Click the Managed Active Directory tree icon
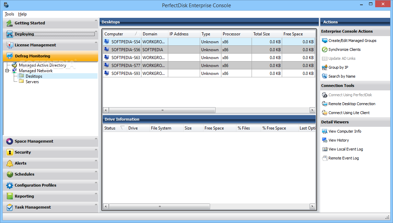This screenshot has width=393, height=223. coord(14,65)
